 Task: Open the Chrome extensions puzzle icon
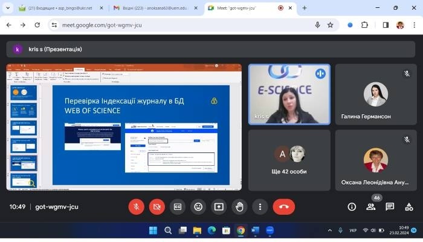364,25
